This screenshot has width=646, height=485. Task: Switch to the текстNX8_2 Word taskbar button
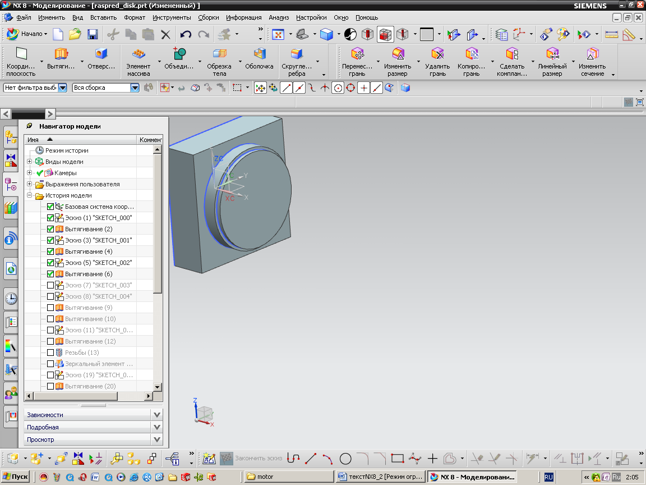(x=380, y=477)
